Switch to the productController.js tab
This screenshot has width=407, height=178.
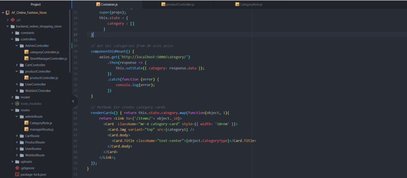pos(178,4)
